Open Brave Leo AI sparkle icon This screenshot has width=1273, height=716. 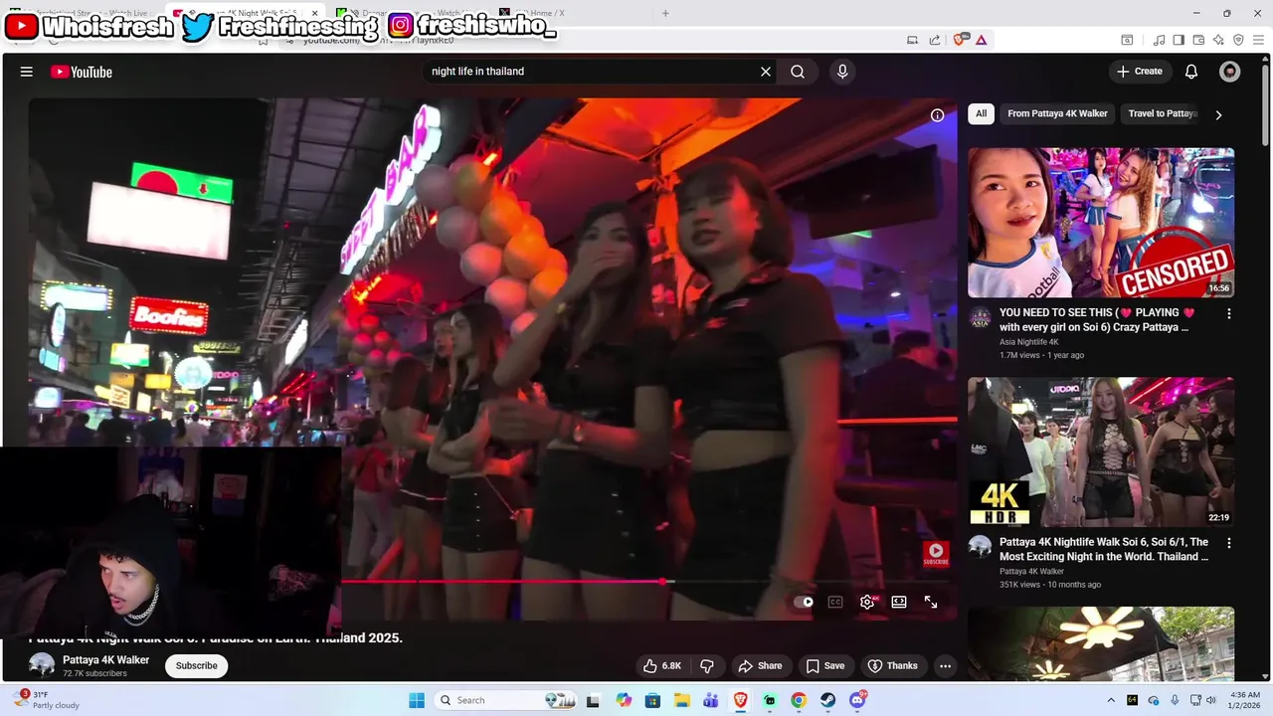point(1218,40)
